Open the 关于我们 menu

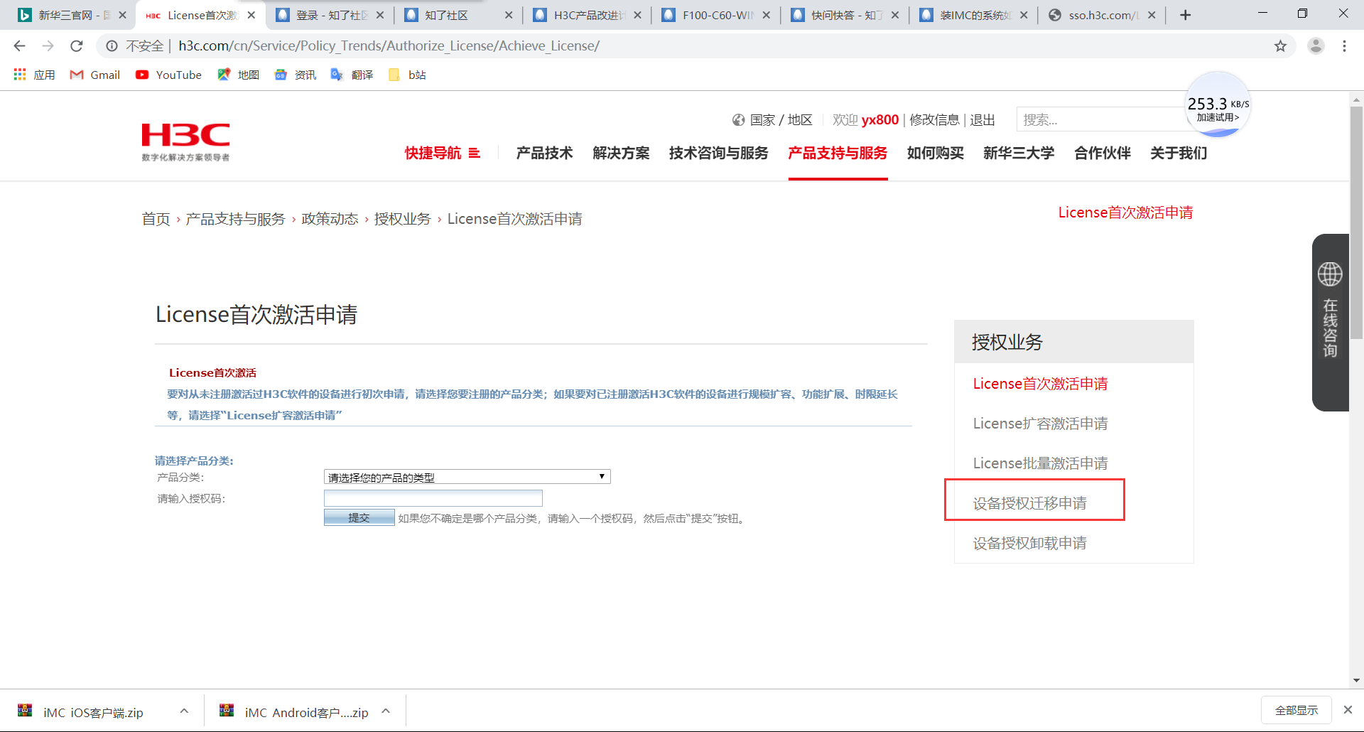[1179, 153]
